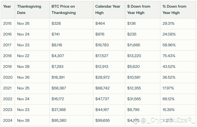Click the Nov 24 date in 2016 row
Image resolution: width=197 pixels, height=127 pixels.
point(23,34)
